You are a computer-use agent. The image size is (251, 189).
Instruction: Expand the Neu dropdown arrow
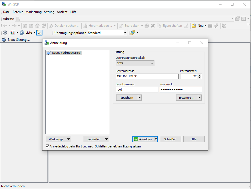click(x=205, y=26)
